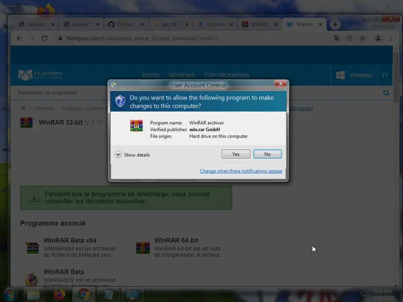403x302 pixels.
Task: Close the User Account Control dialog
Action: coord(280,83)
